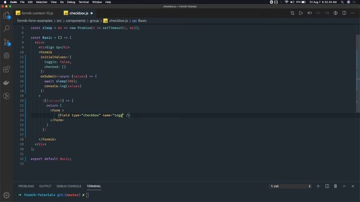
Task: Open the editor More Actions menu
Action: (353, 13)
